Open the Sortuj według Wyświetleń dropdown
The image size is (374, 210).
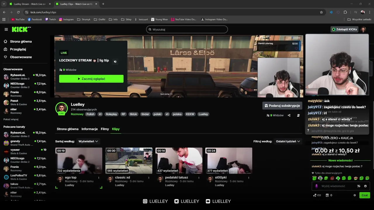(x=88, y=141)
